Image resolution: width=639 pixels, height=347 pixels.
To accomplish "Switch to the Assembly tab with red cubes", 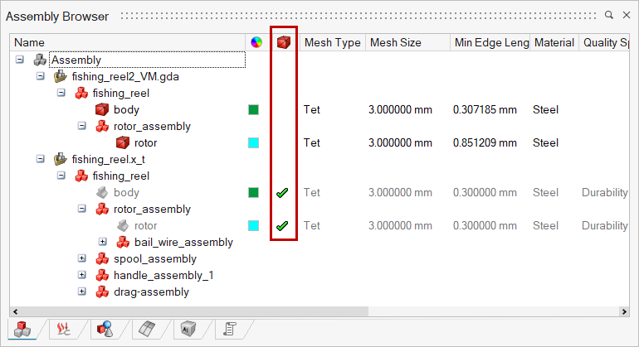I will pos(22,329).
